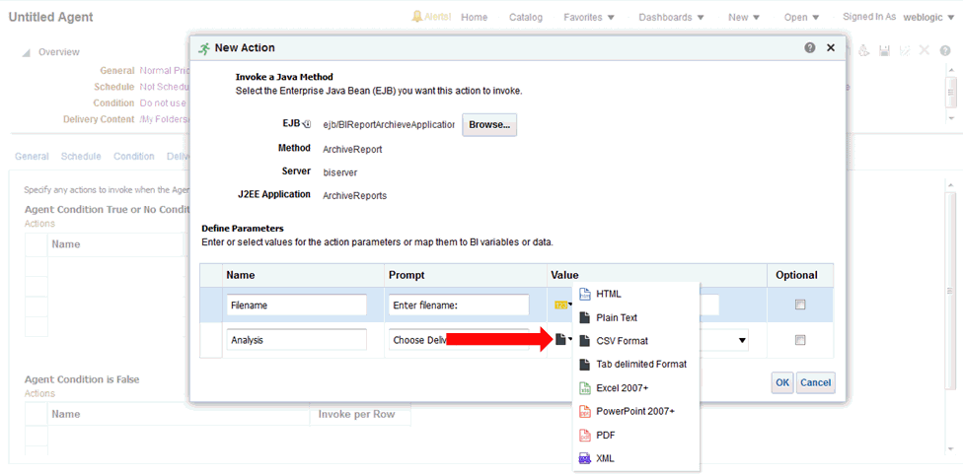Click the 'ArchiveReports' J2EE application value
The image size is (963, 476).
coord(355,196)
